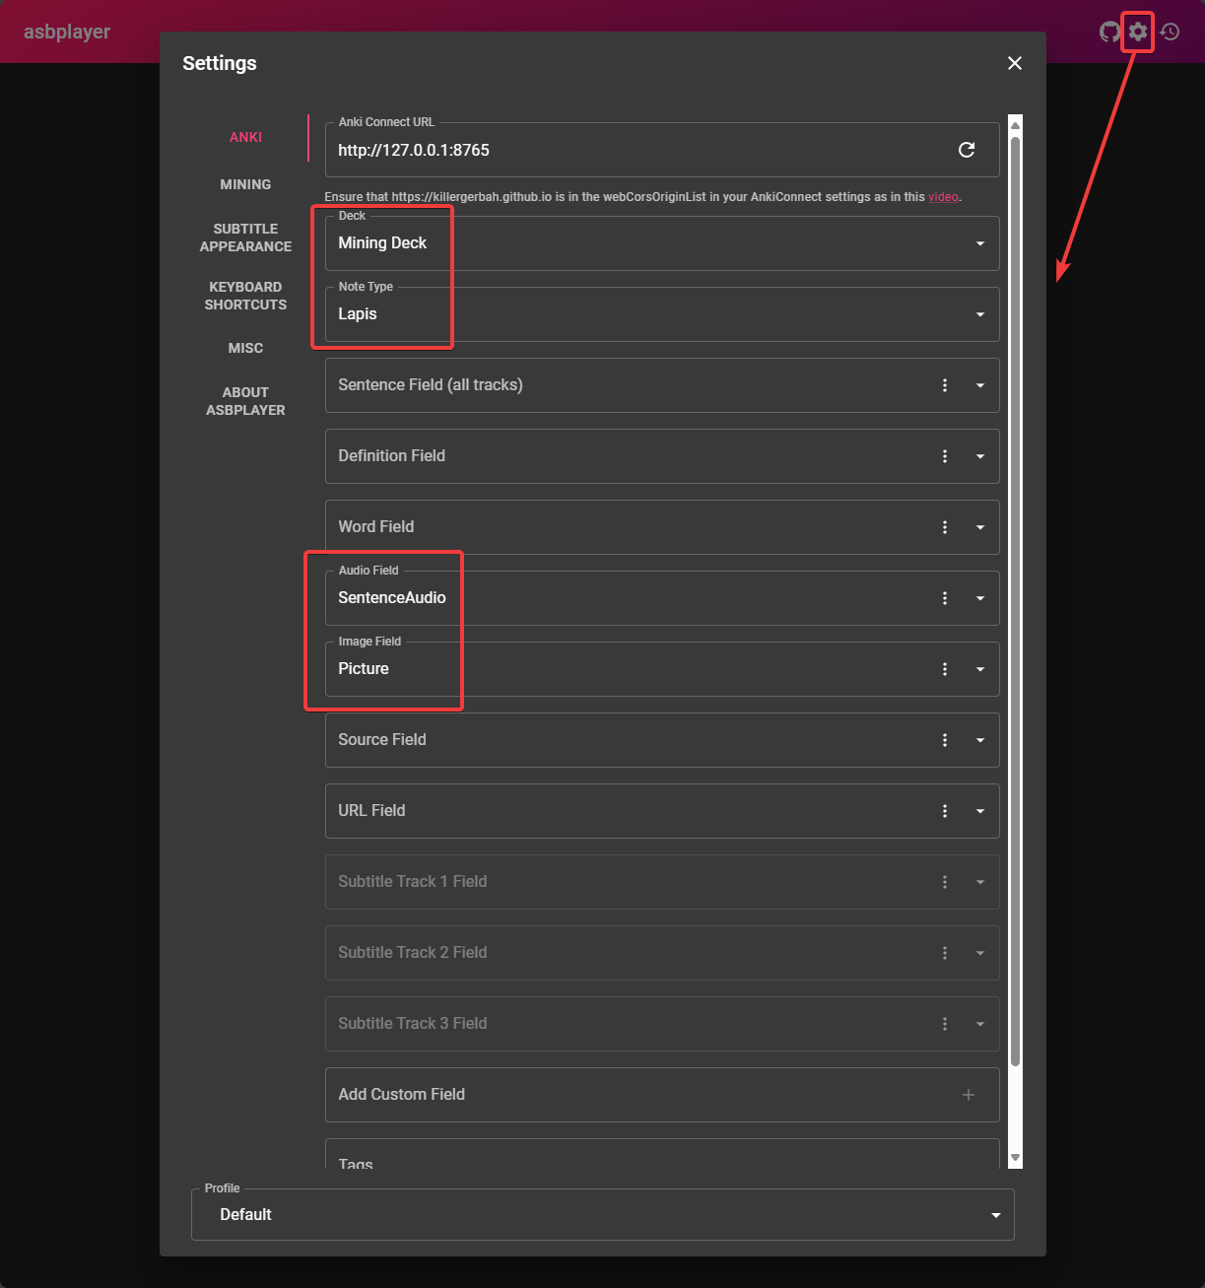Screen dimensions: 1205x1288
Task: Click the settings gear icon
Action: click(x=1137, y=32)
